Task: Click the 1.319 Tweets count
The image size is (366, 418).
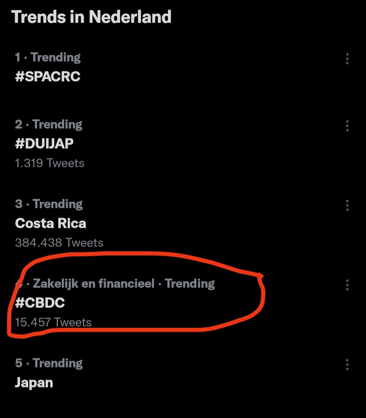Action: [x=50, y=162]
